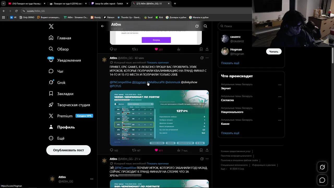Open trending topic Звучит
Viewport: 334px width, 188px height.
(x=226, y=88)
